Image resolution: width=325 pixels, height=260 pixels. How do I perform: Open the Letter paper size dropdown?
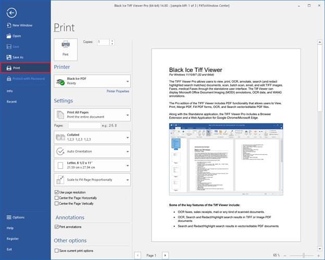pyautogui.click(x=92, y=165)
